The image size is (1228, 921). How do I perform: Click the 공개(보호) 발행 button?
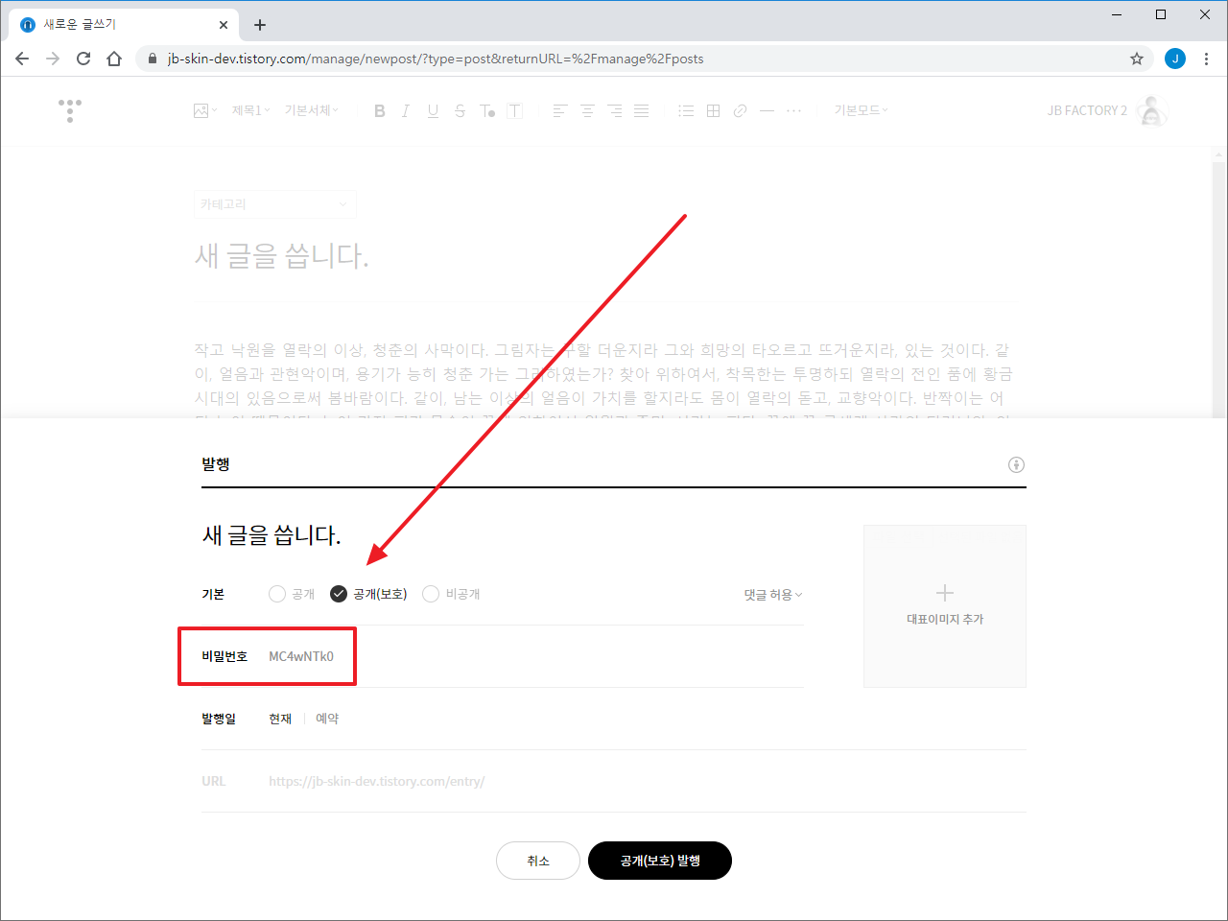tap(660, 861)
